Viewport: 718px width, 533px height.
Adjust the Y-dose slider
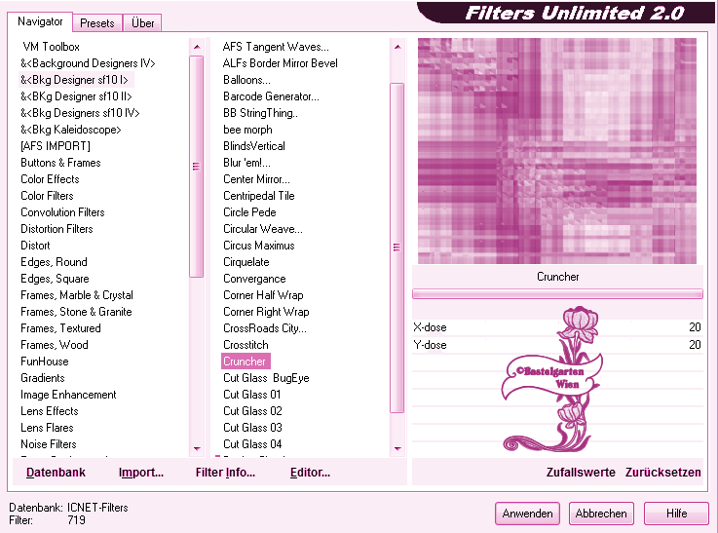(x=557, y=345)
